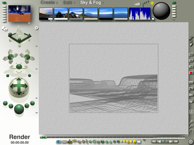The width and height of the screenshot is (194, 145).
Task: Expand the triangle below the view control
Action: 36,46
